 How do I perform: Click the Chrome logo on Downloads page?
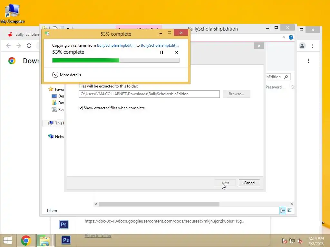[x=12, y=61]
